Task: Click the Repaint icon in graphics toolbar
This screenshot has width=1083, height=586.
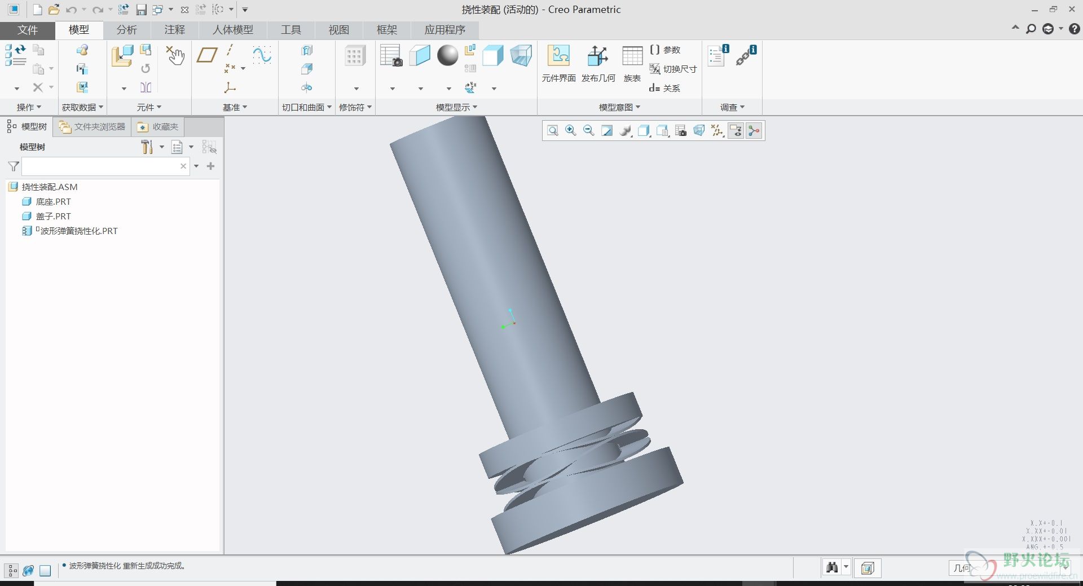Action: pos(607,131)
